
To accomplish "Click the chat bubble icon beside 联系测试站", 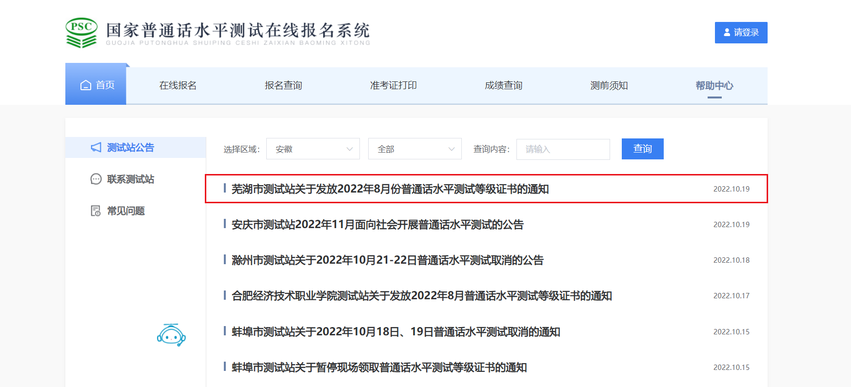I will click(x=96, y=179).
